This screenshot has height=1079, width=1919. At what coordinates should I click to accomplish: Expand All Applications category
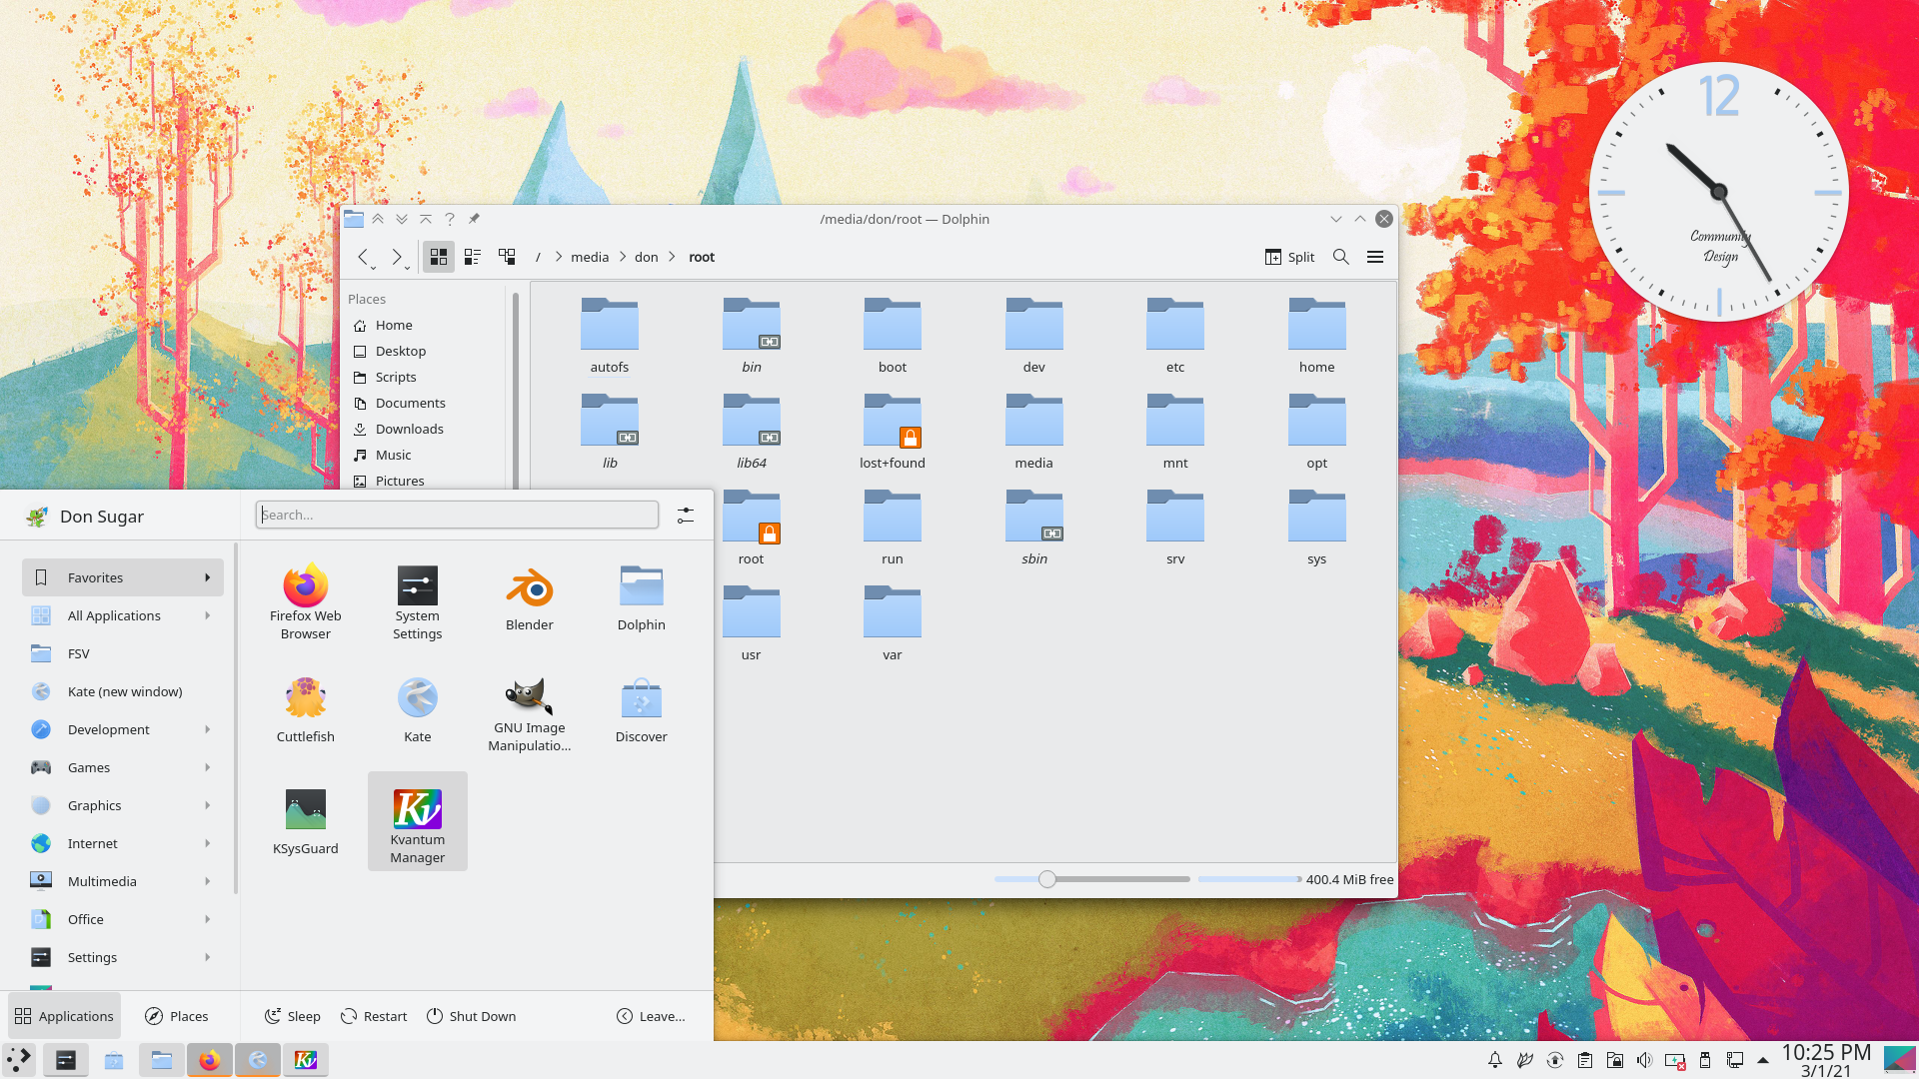coord(123,615)
